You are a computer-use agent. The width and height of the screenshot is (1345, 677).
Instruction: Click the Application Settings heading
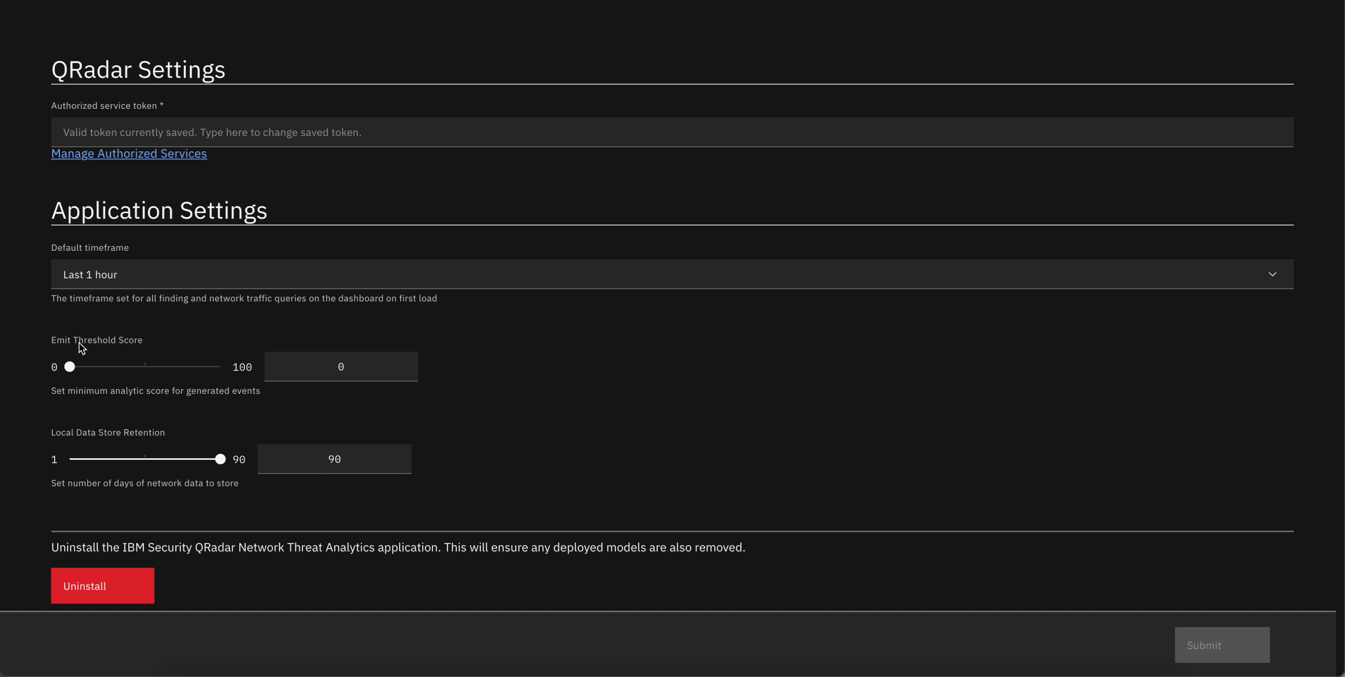[x=159, y=210]
